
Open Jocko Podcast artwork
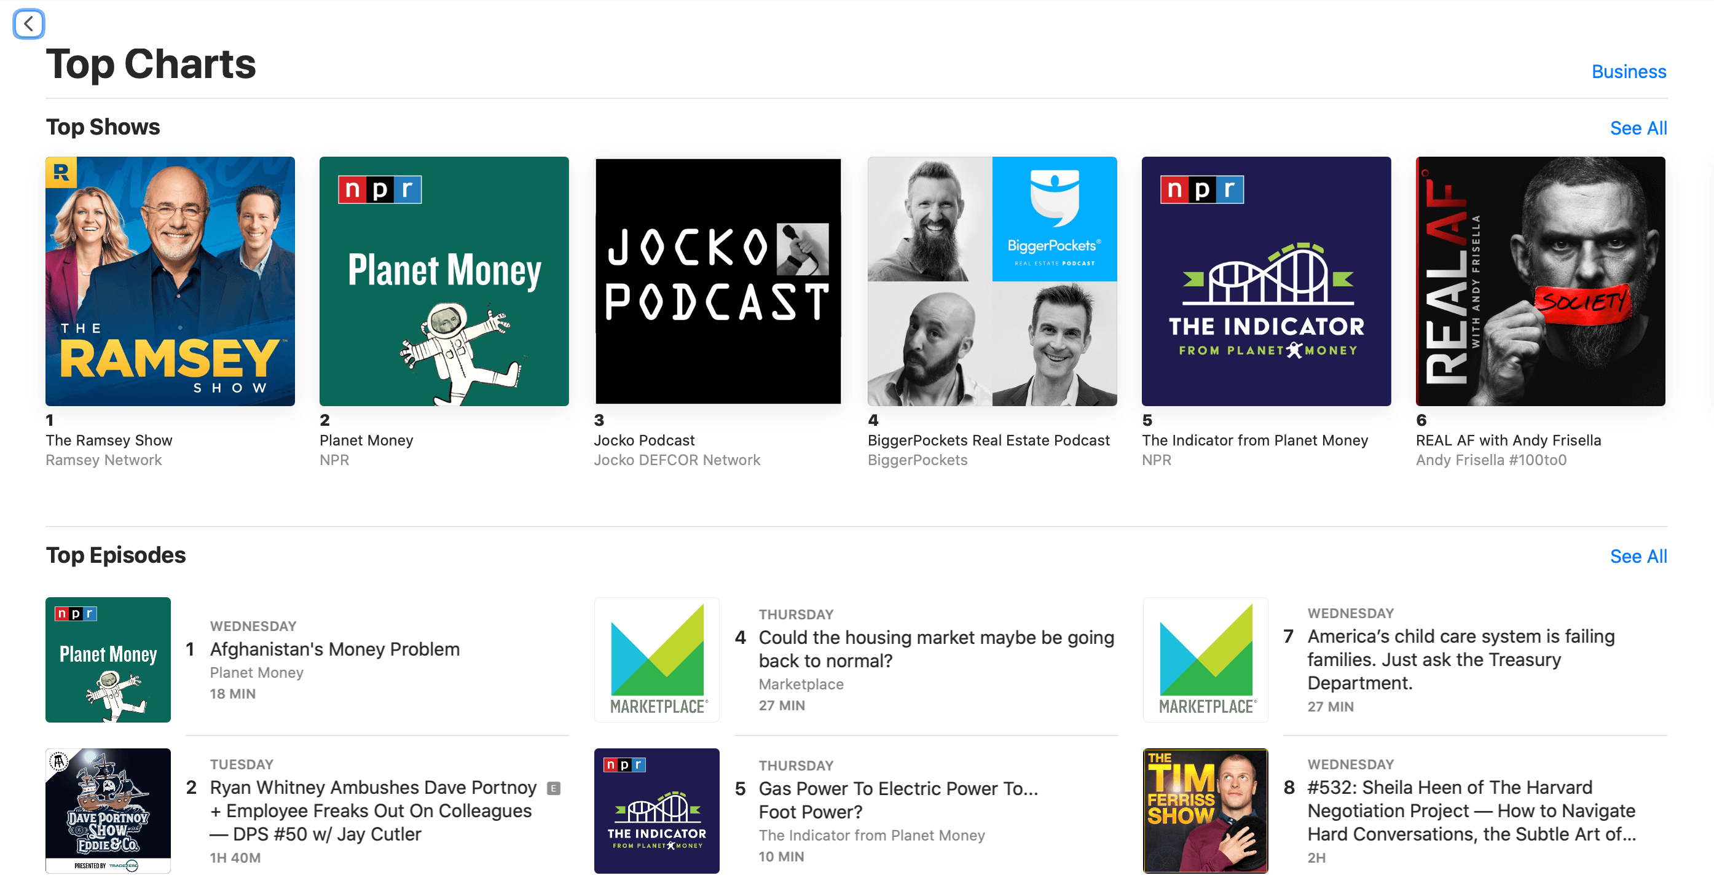(718, 281)
